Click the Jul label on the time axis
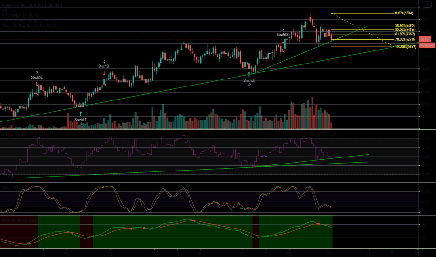Screen dimensions: 436x257 click(x=20, y=253)
